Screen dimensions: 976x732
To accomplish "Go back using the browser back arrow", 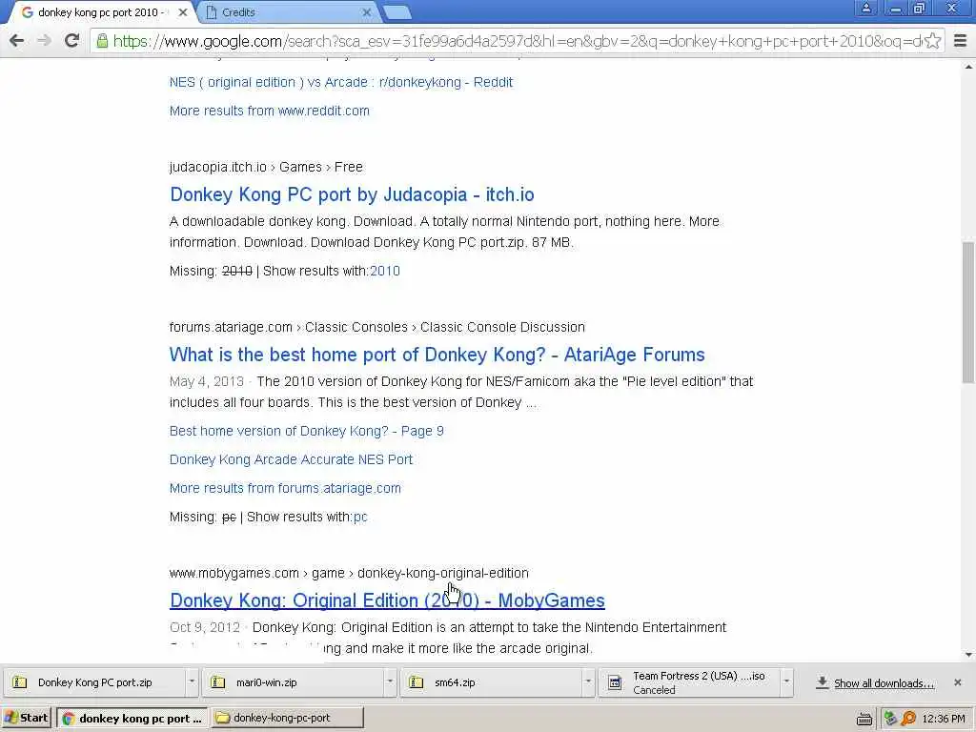I will pos(17,40).
